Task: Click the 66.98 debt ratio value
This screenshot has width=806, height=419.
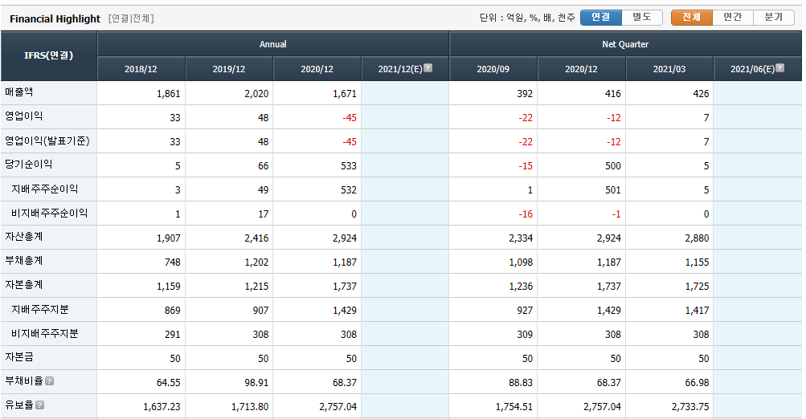Action: coord(697,383)
